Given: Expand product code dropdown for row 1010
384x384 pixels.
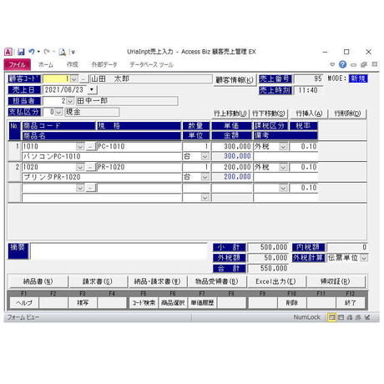Looking at the screenshot, I should point(80,147).
